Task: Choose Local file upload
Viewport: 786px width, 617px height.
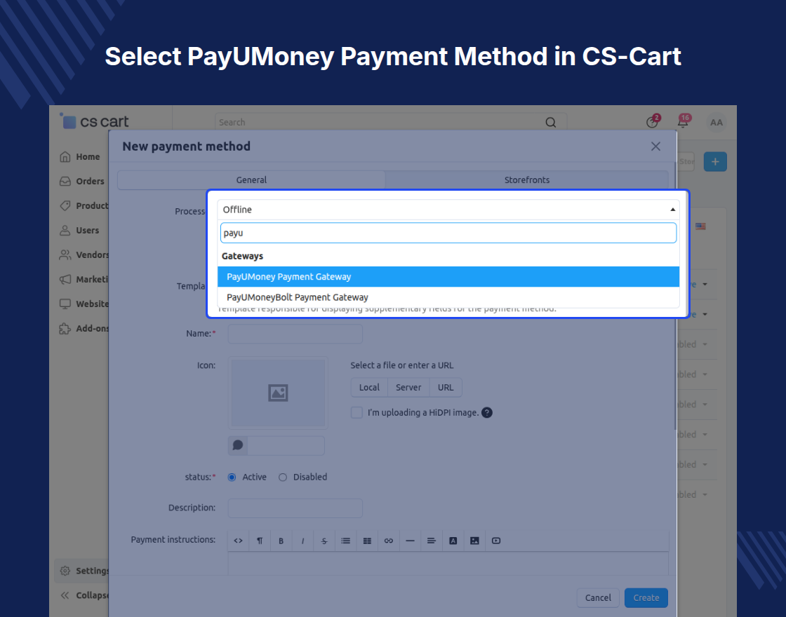Action: (369, 387)
